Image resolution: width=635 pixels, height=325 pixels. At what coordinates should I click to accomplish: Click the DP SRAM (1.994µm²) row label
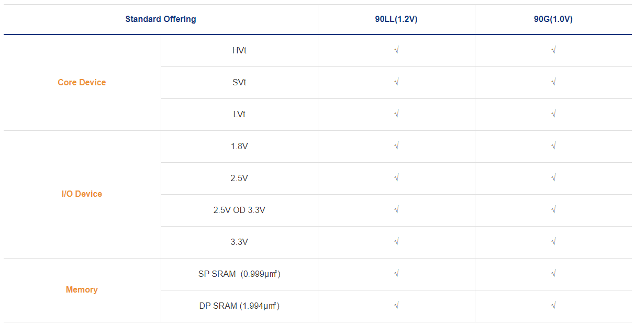click(239, 306)
